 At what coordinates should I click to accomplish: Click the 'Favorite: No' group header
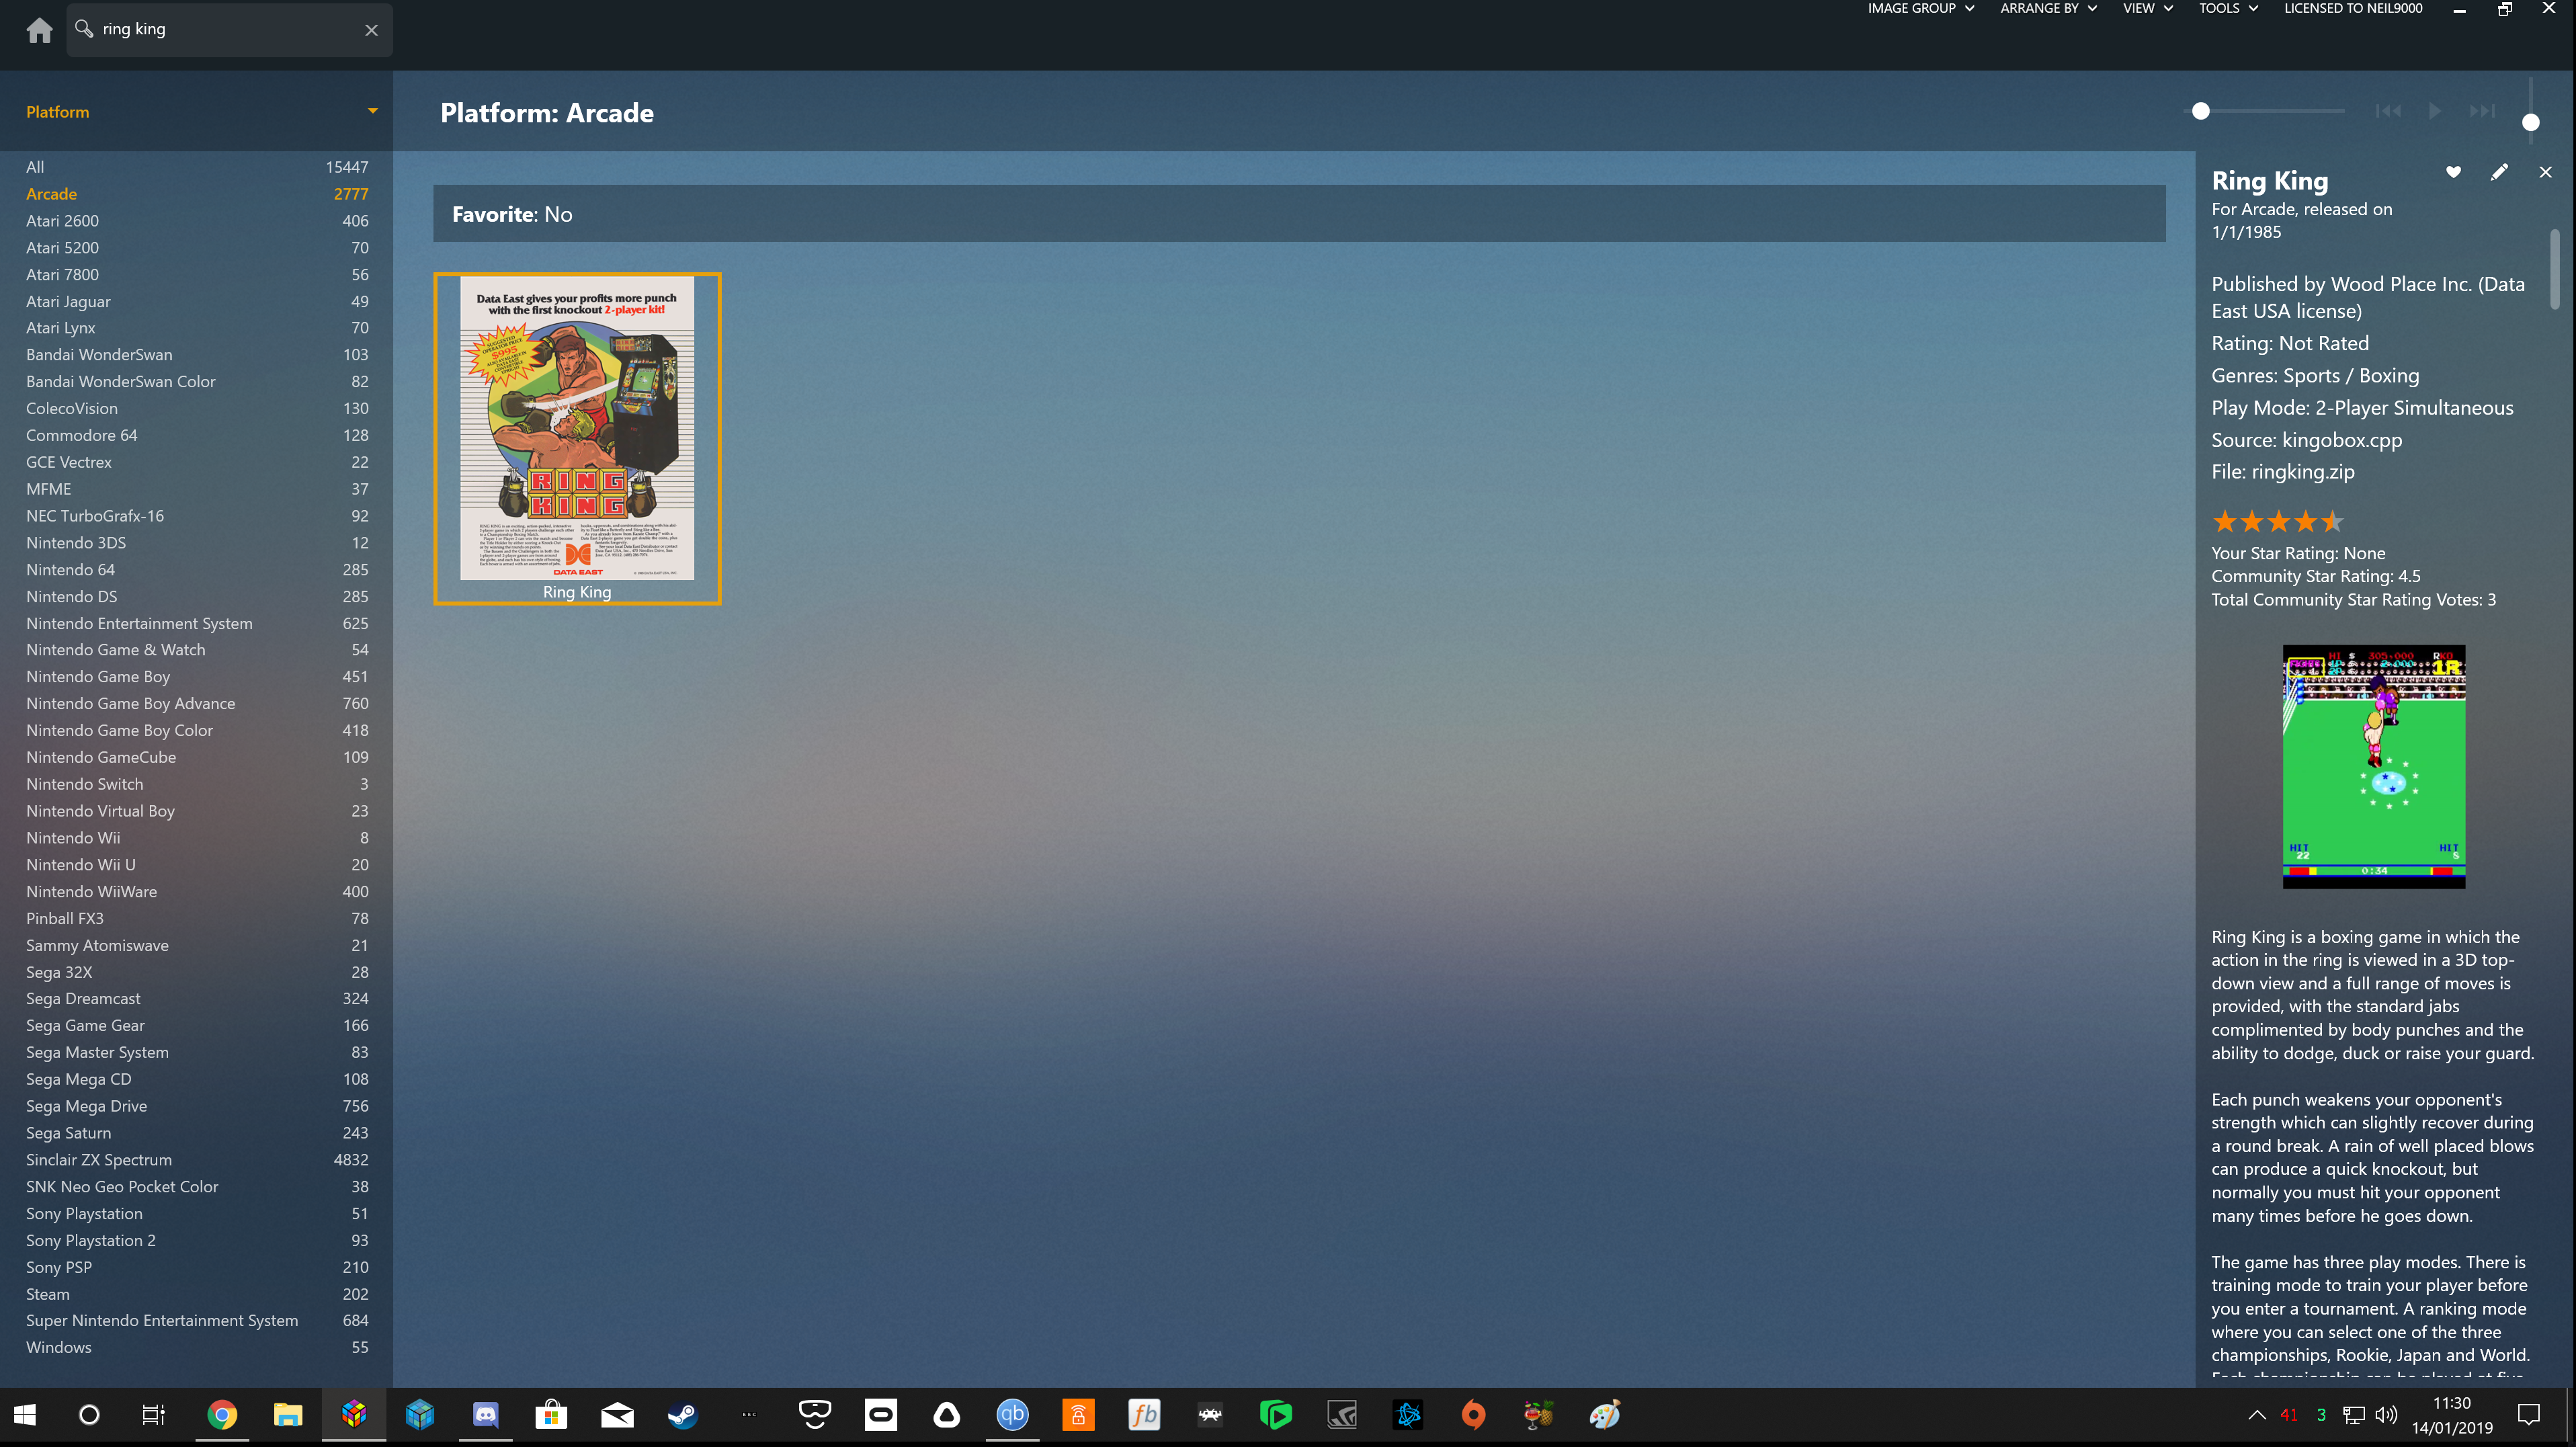pos(1299,214)
